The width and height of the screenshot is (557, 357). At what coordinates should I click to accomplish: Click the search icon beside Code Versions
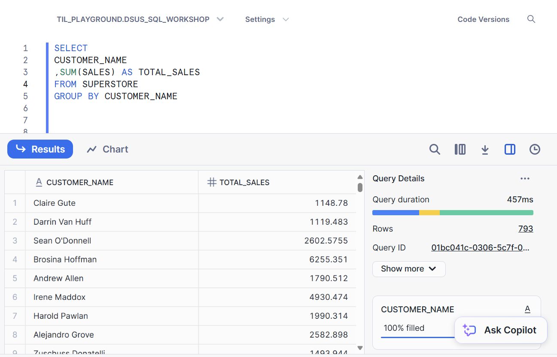[x=531, y=19]
